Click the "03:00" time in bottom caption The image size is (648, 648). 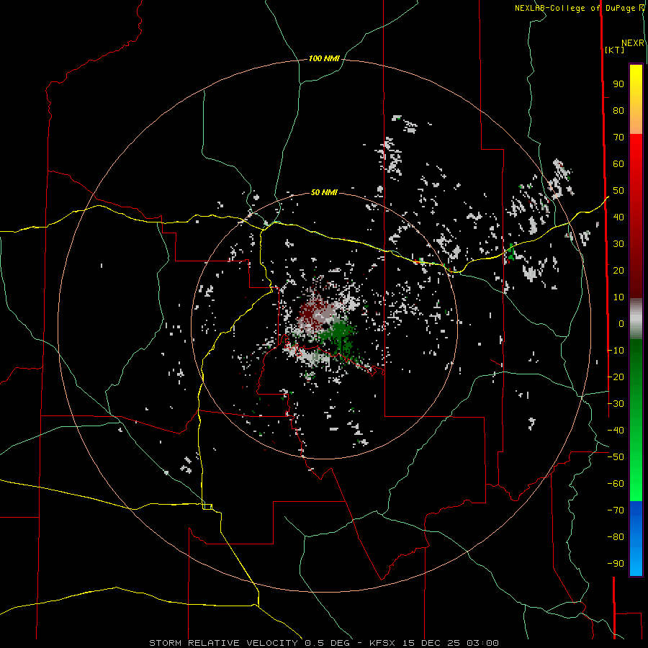482,643
